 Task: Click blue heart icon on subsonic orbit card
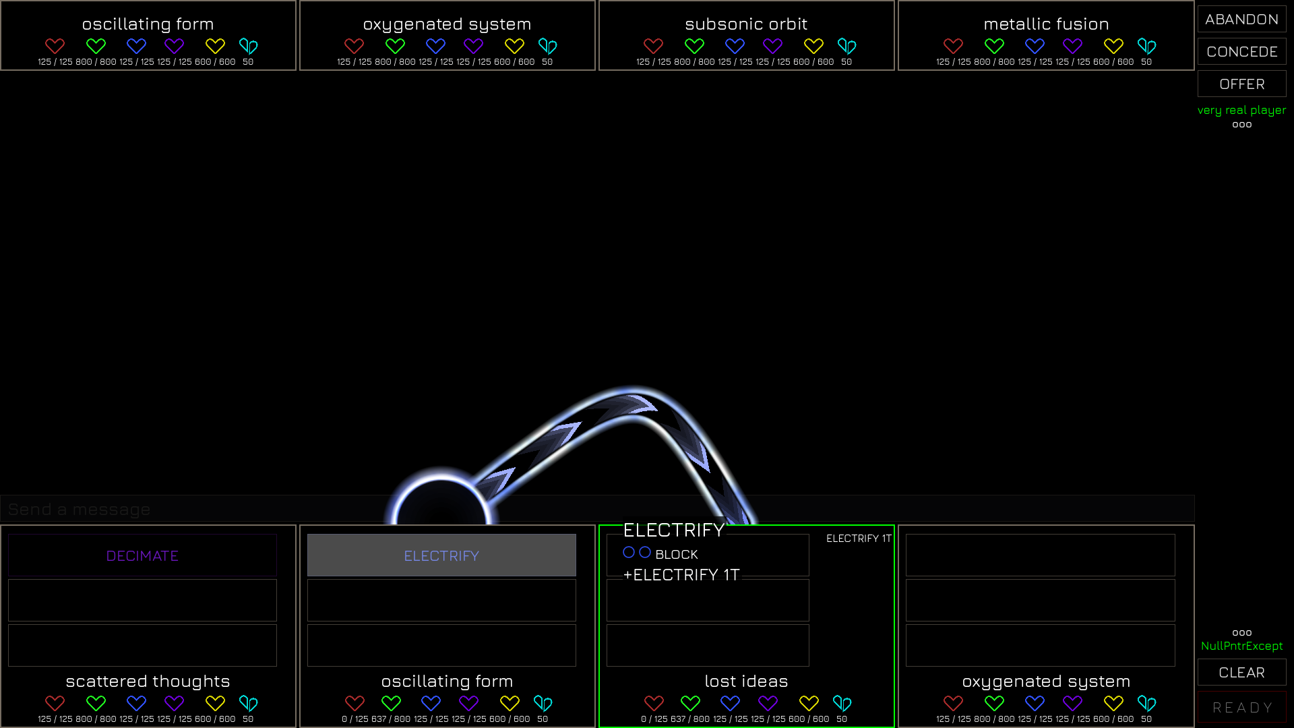735,46
